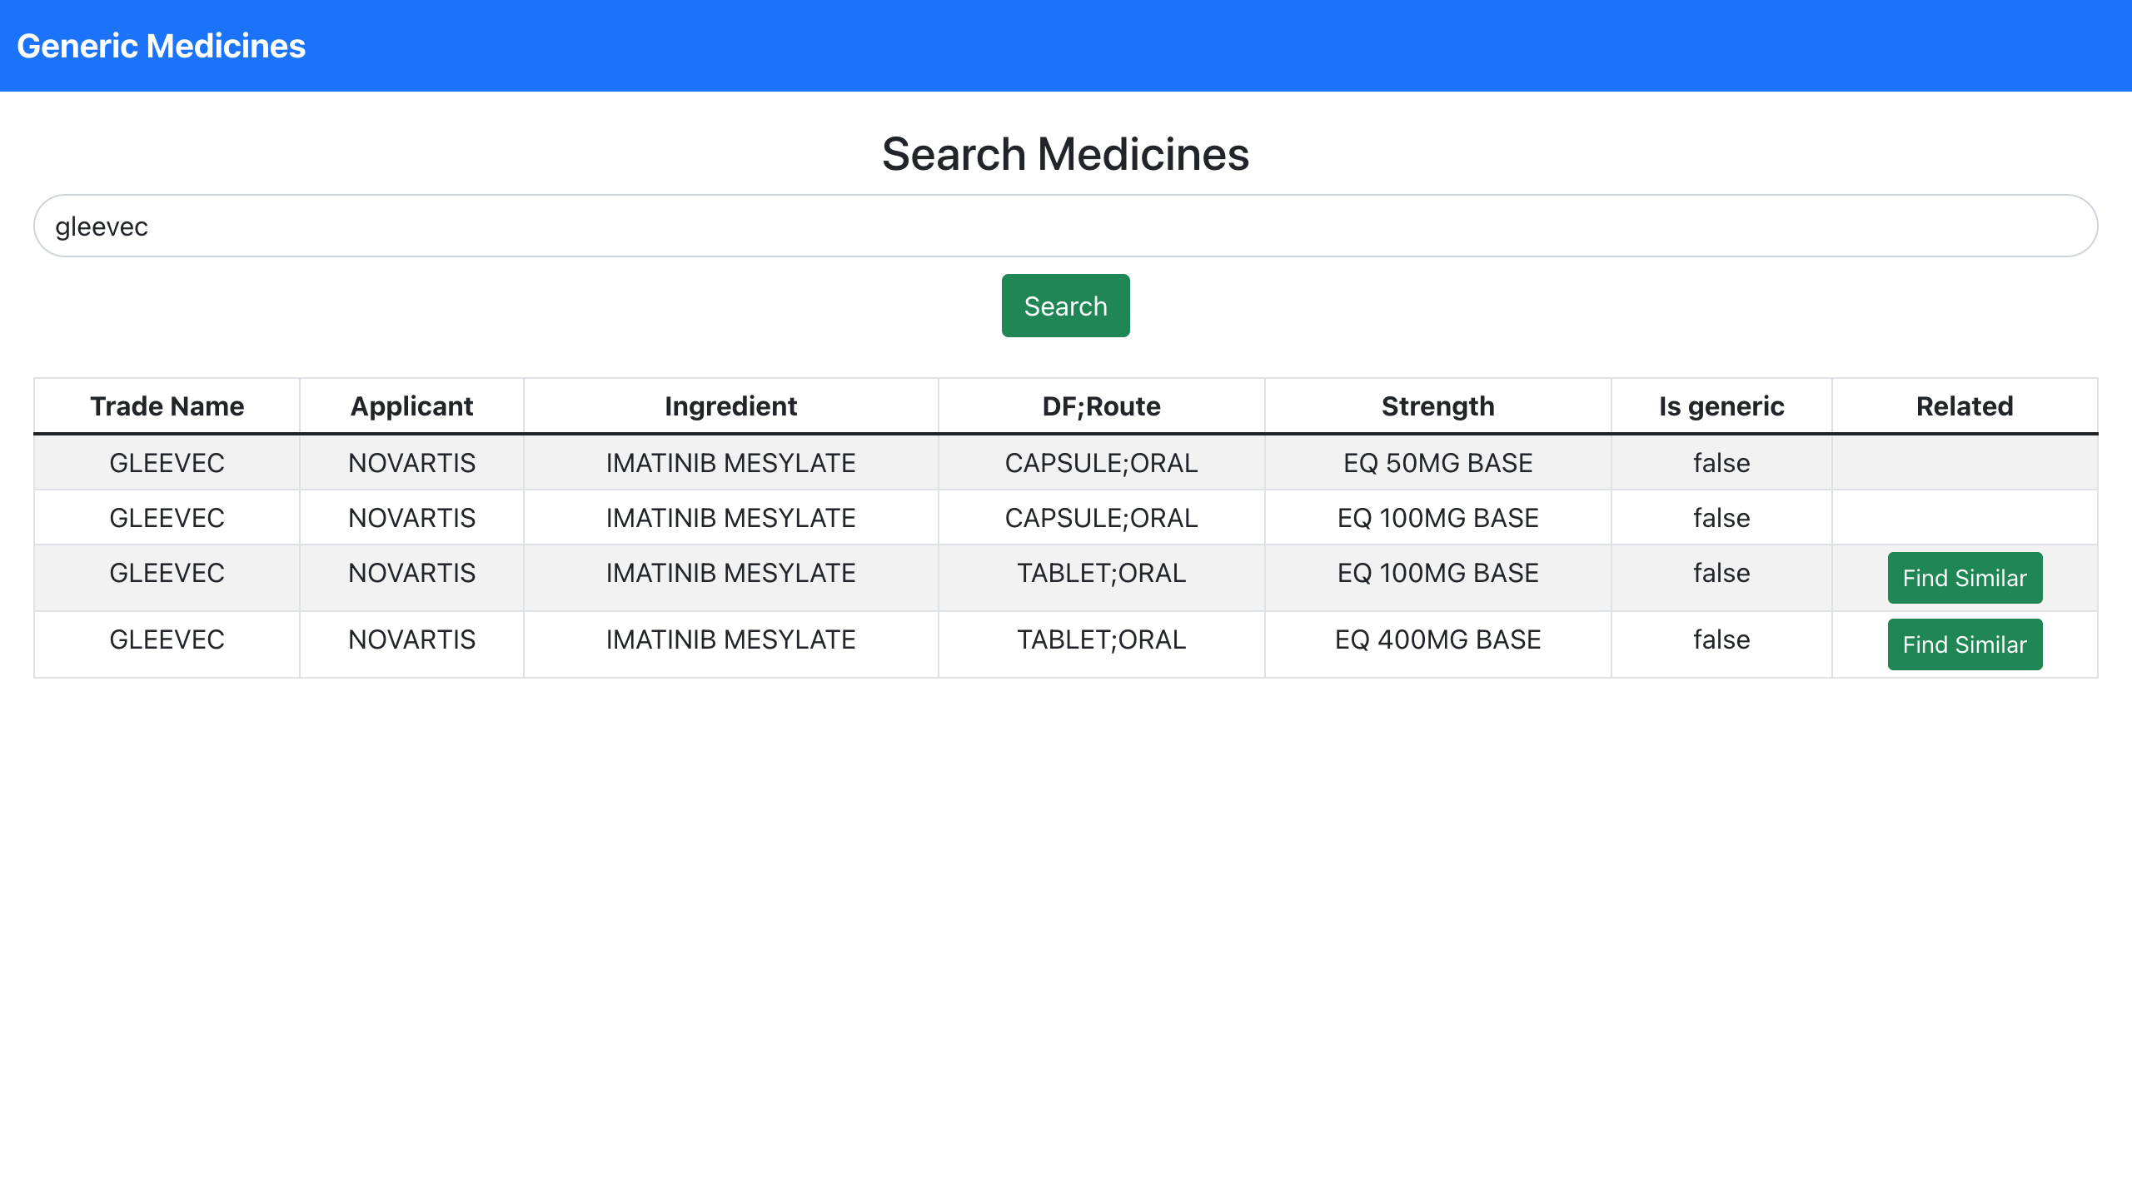Select the EQ 50MG BASE strength cell
Image resolution: width=2132 pixels, height=1199 pixels.
pos(1437,463)
